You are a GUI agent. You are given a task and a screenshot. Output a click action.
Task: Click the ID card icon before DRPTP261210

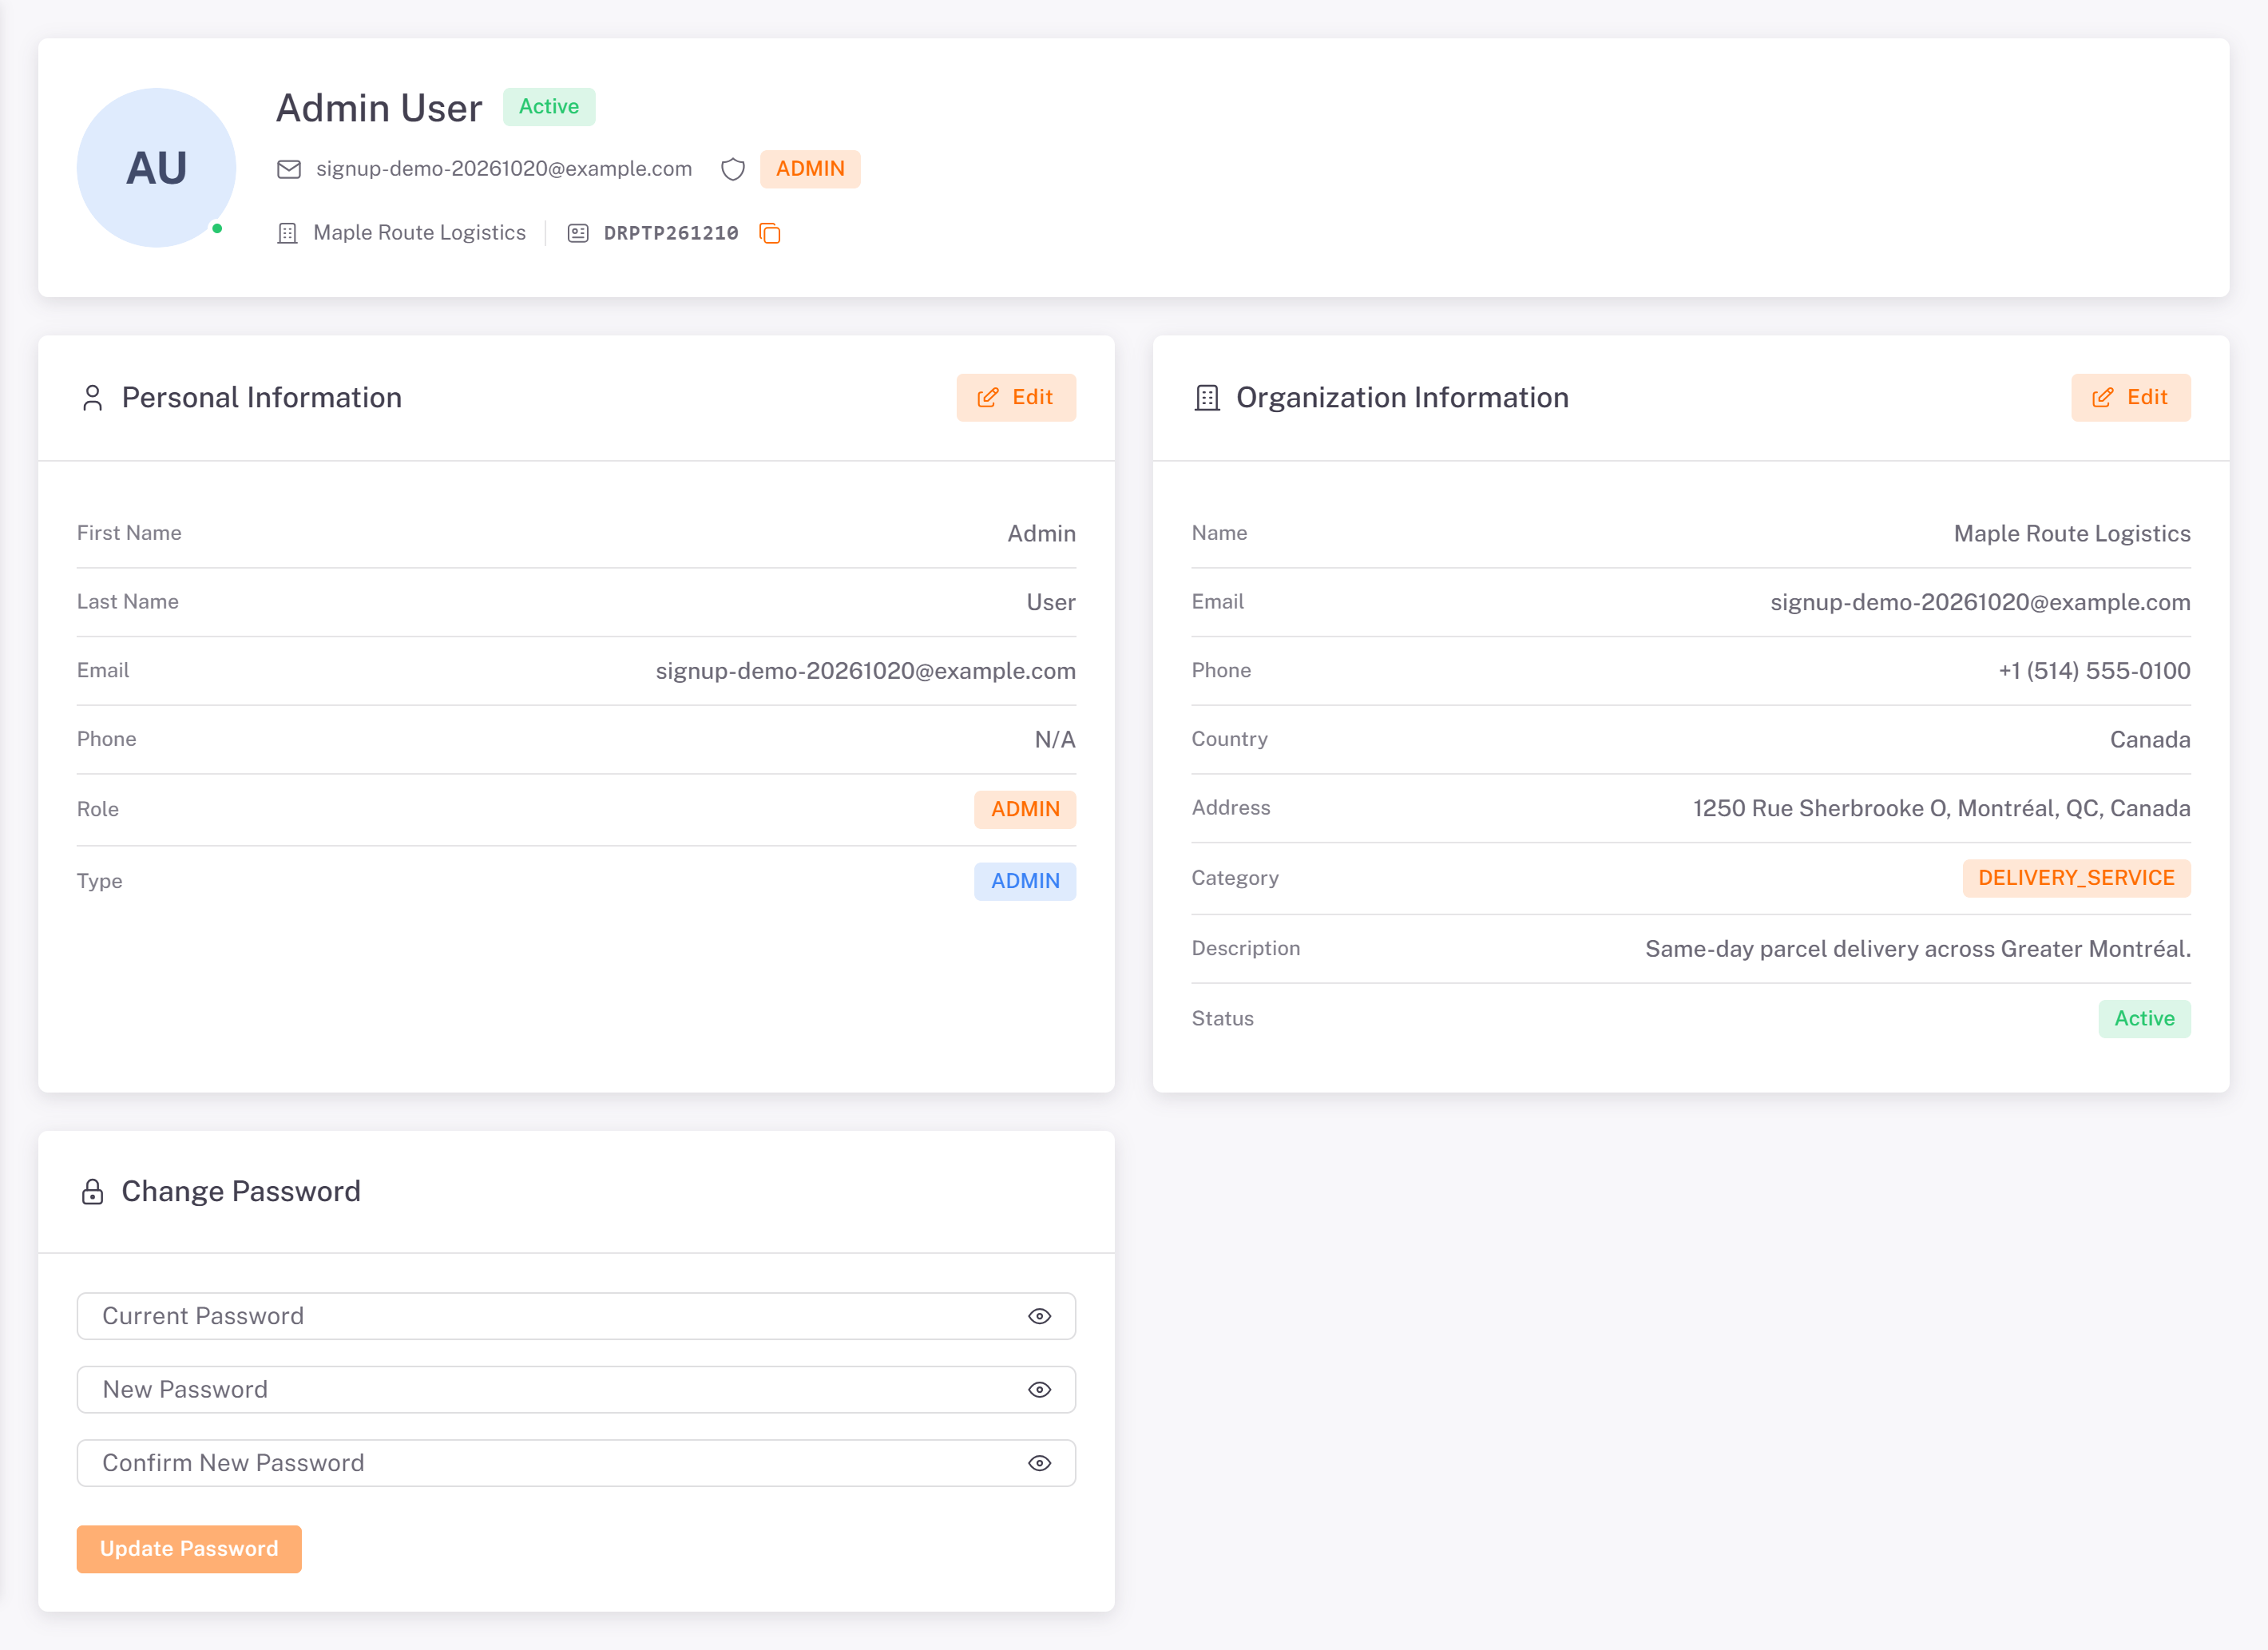pos(578,233)
